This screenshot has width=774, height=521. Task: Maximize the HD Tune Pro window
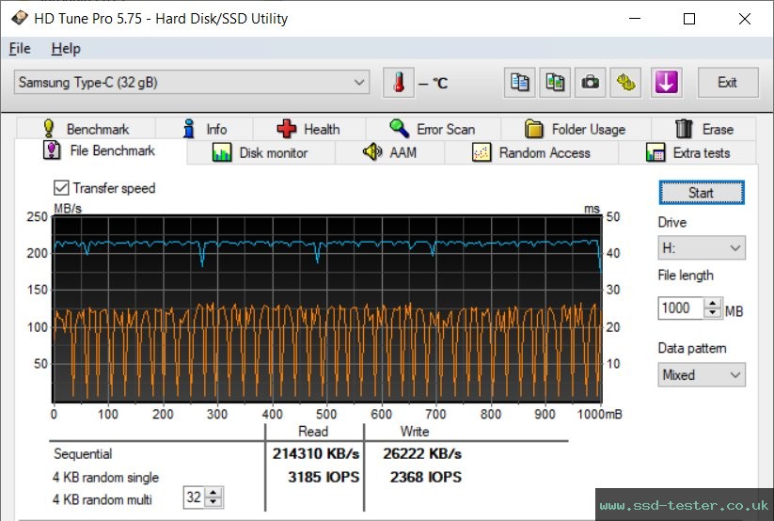coord(689,19)
